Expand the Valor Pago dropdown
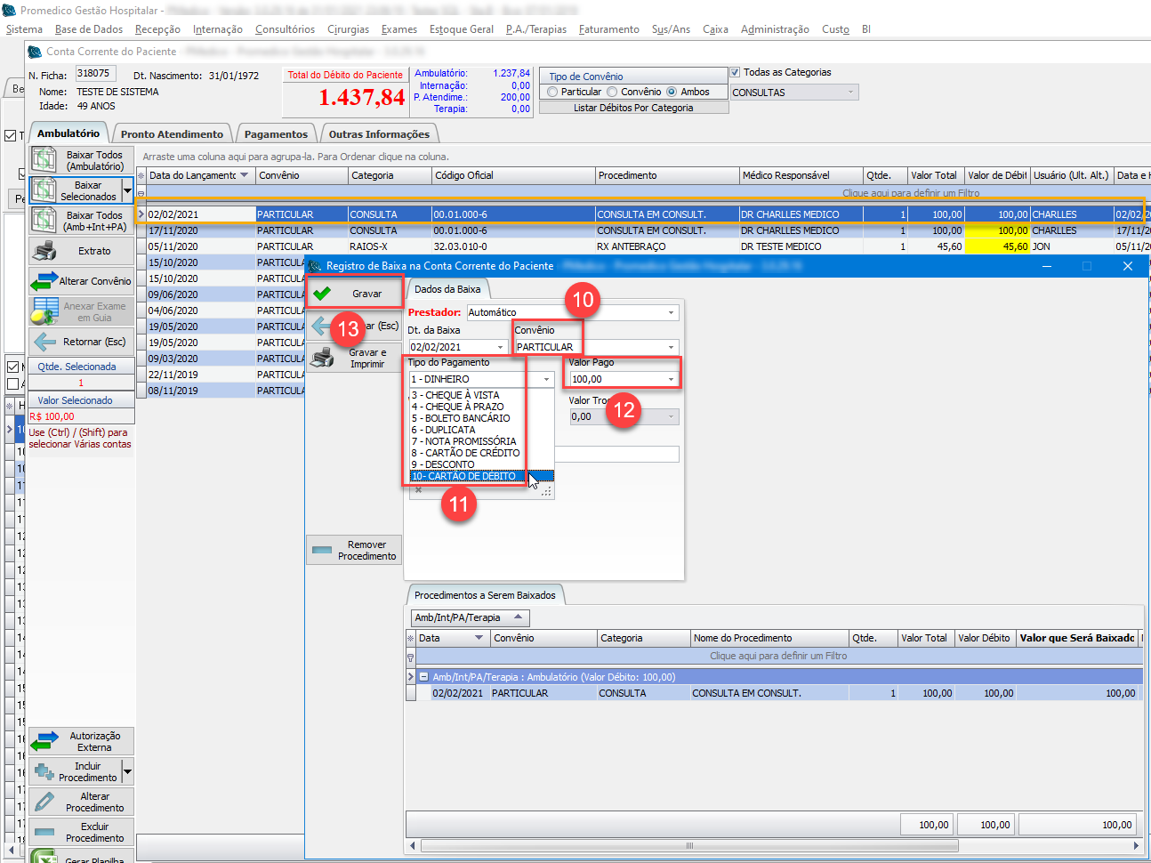 [671, 379]
